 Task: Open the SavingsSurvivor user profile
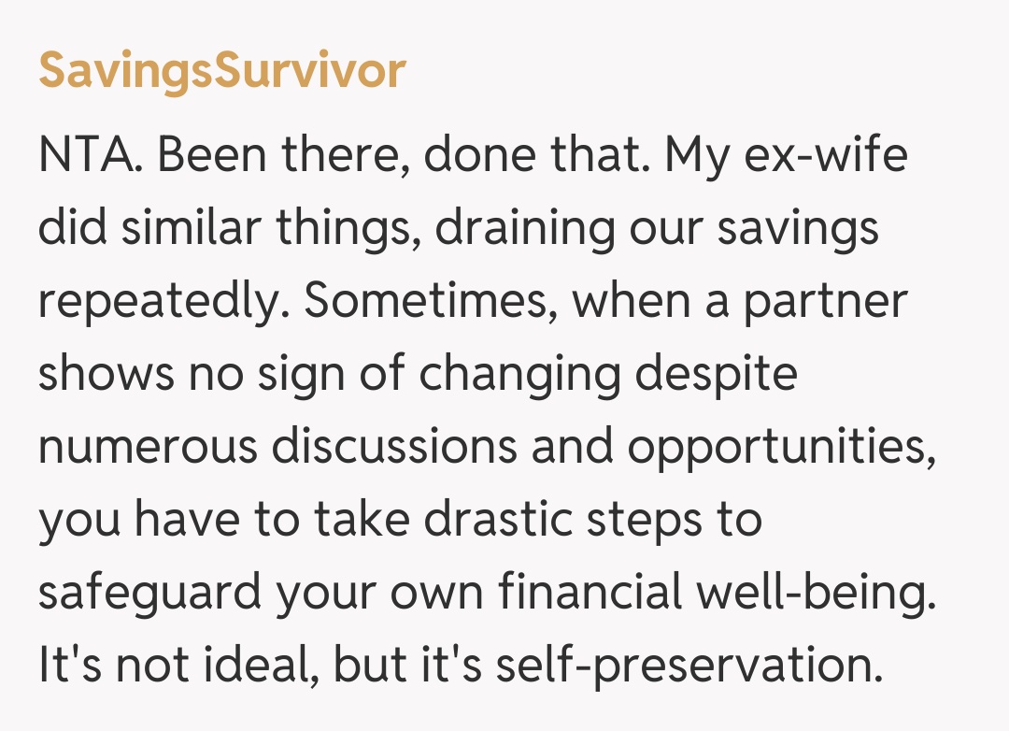tap(222, 71)
